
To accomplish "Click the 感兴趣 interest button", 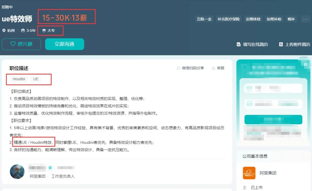I will click(21, 44).
